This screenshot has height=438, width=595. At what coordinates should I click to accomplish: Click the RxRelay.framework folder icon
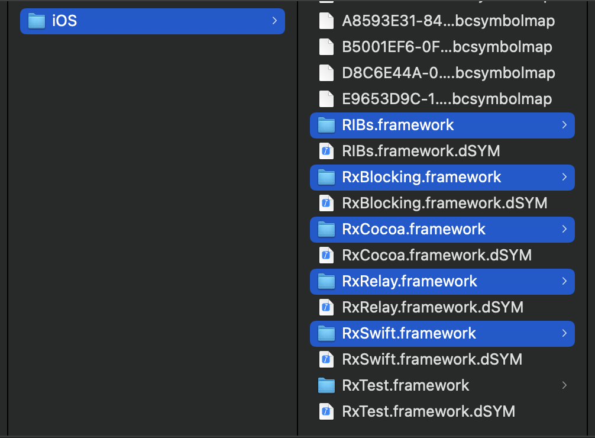pyautogui.click(x=326, y=282)
